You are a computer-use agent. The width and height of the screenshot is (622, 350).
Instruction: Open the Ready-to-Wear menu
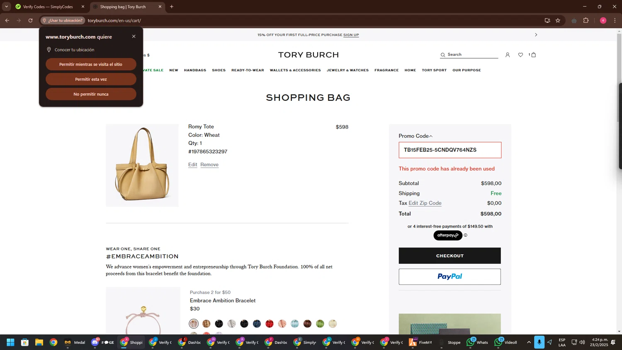click(x=248, y=70)
